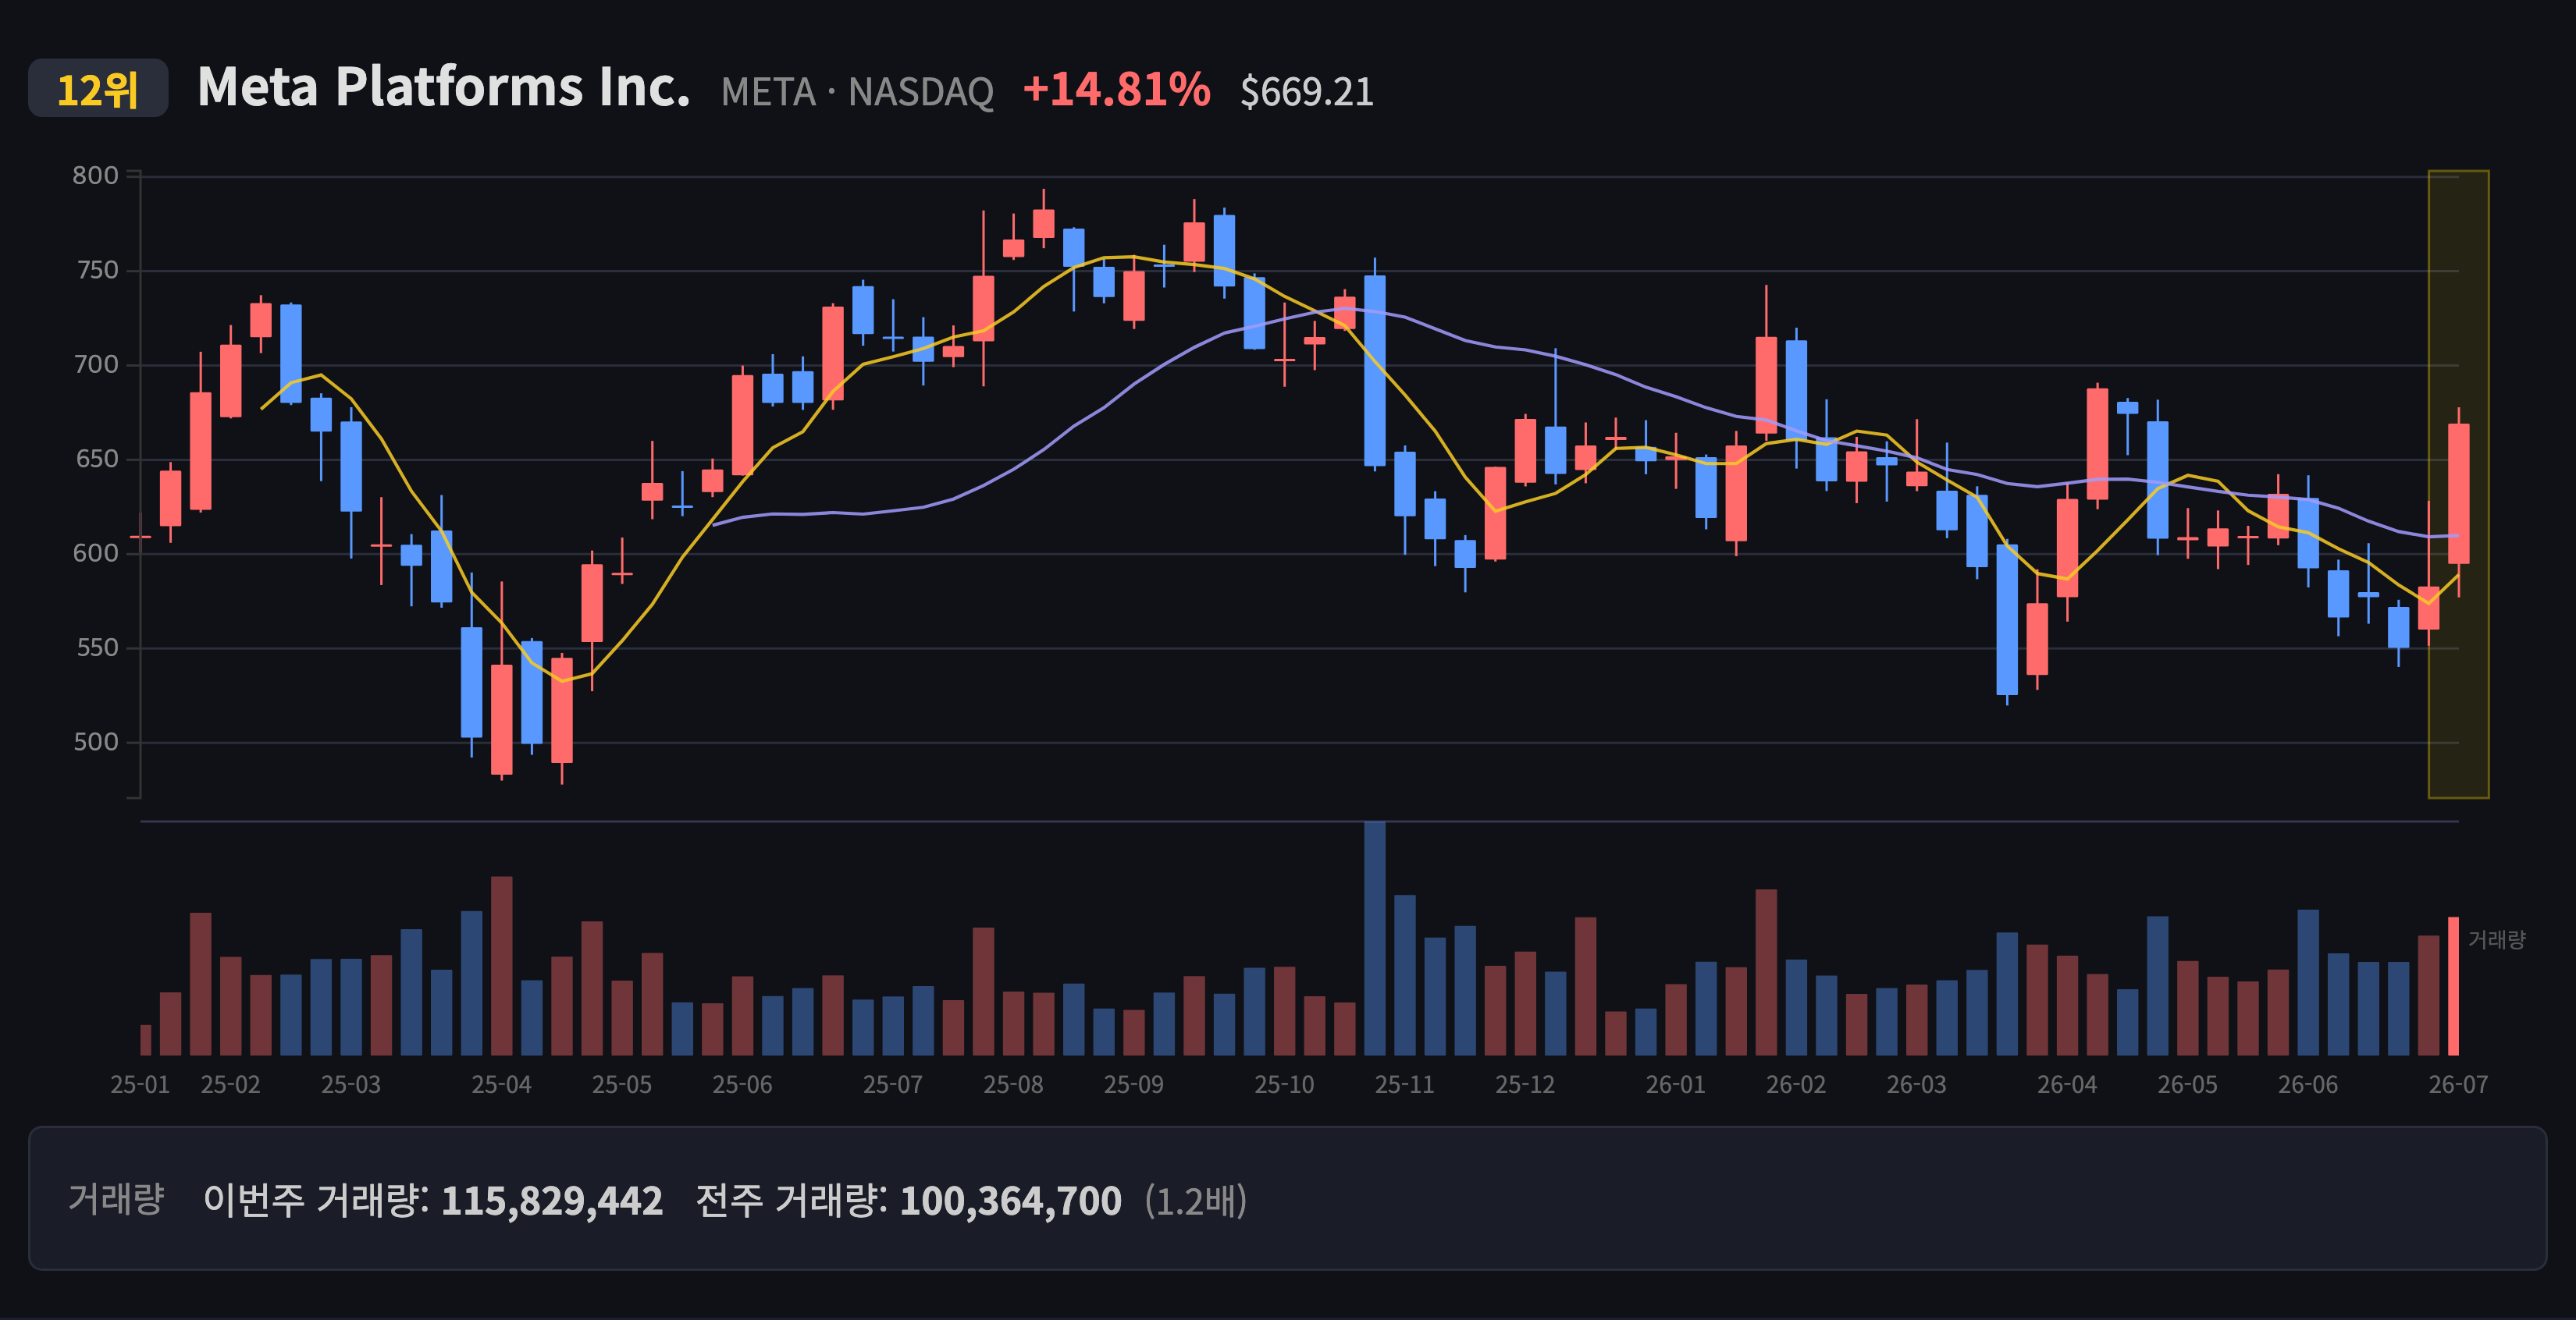The height and width of the screenshot is (1320, 2576).
Task: Click the META · NASDAQ ticker label
Action: click(857, 92)
